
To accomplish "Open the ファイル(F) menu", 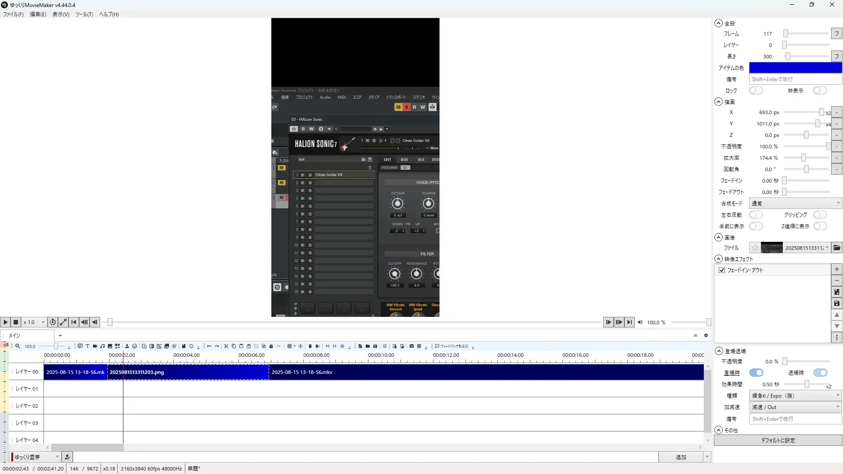I will (13, 14).
